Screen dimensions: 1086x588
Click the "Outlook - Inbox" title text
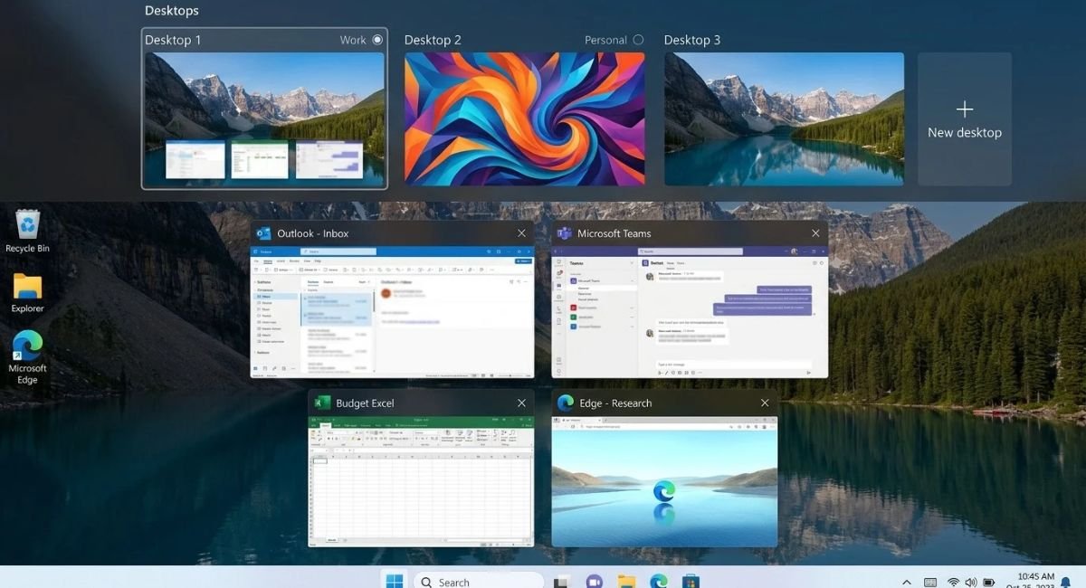[313, 233]
